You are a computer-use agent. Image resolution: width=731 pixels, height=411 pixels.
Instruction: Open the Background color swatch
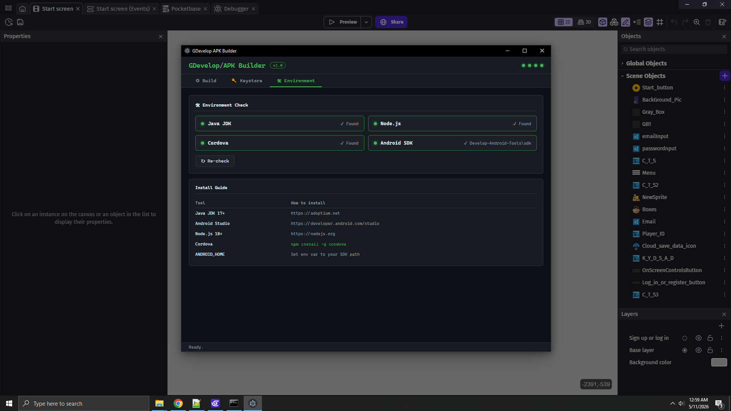coord(719,362)
